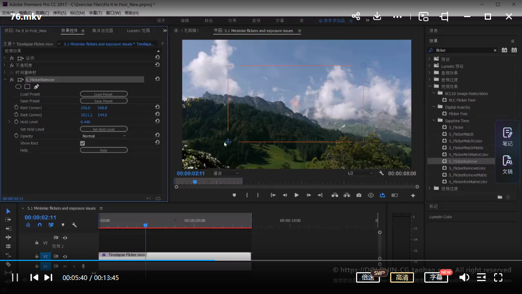Click the Help button in effect controls
Image resolution: width=522 pixels, height=294 pixels.
(104, 150)
